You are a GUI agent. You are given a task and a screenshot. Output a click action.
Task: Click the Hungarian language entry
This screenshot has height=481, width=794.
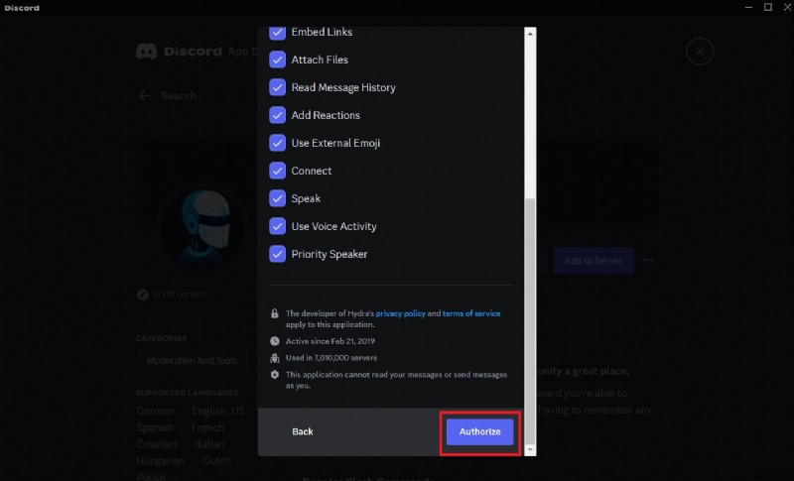pyautogui.click(x=160, y=461)
